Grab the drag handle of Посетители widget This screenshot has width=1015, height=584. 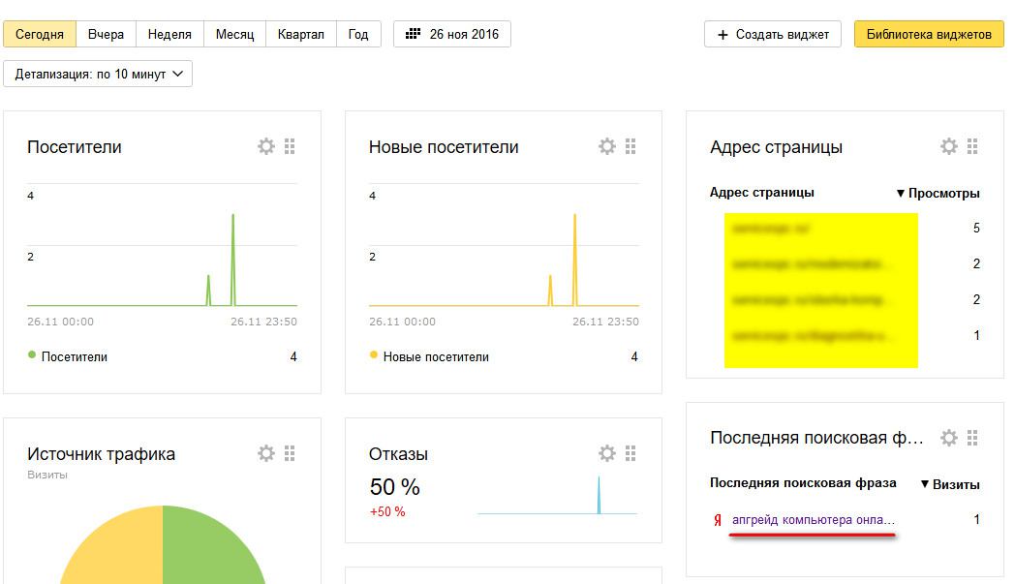(x=290, y=146)
